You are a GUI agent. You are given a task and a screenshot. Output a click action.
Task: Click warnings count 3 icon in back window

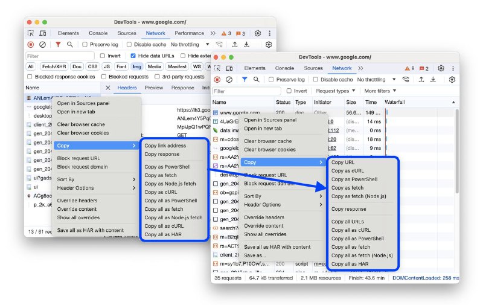point(226,33)
